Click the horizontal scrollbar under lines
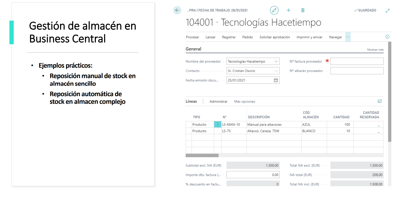Screen dimensions: 402x204 click(202, 155)
